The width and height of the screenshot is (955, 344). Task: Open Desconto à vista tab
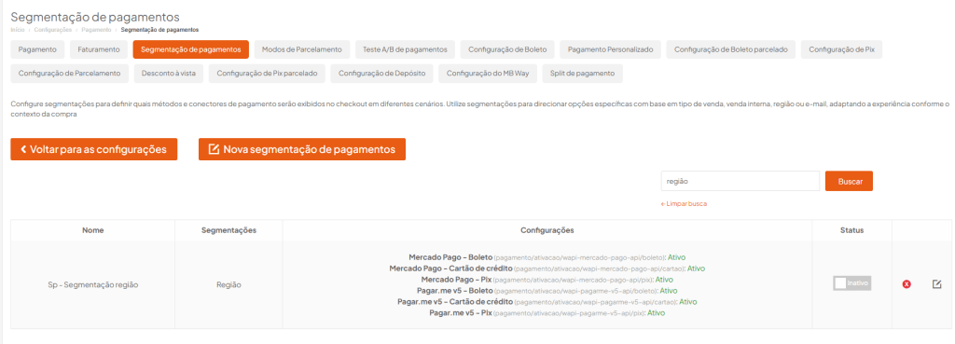(x=169, y=73)
